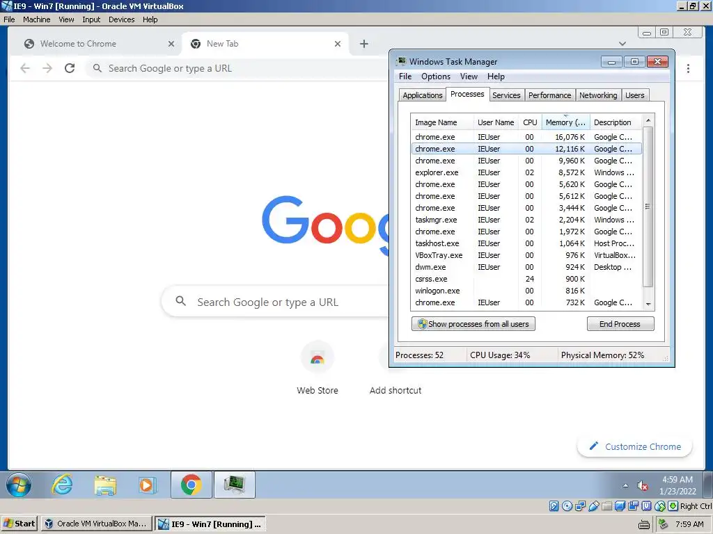713x534 pixels.
Task: Open the Chrome three-dot menu
Action: click(688, 69)
